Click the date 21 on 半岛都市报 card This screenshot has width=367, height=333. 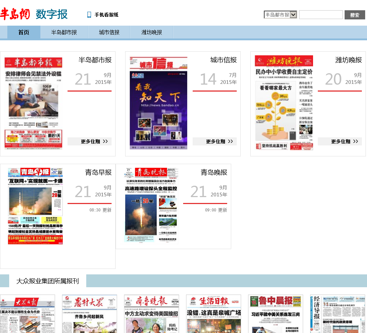(83, 79)
